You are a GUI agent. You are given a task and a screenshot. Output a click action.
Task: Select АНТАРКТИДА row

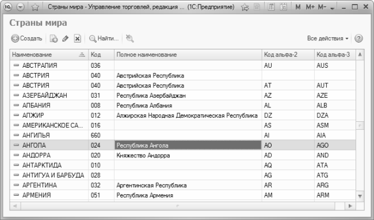pyautogui.click(x=183, y=165)
